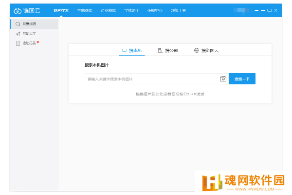Click the 链图云 cloud logo

[27, 11]
